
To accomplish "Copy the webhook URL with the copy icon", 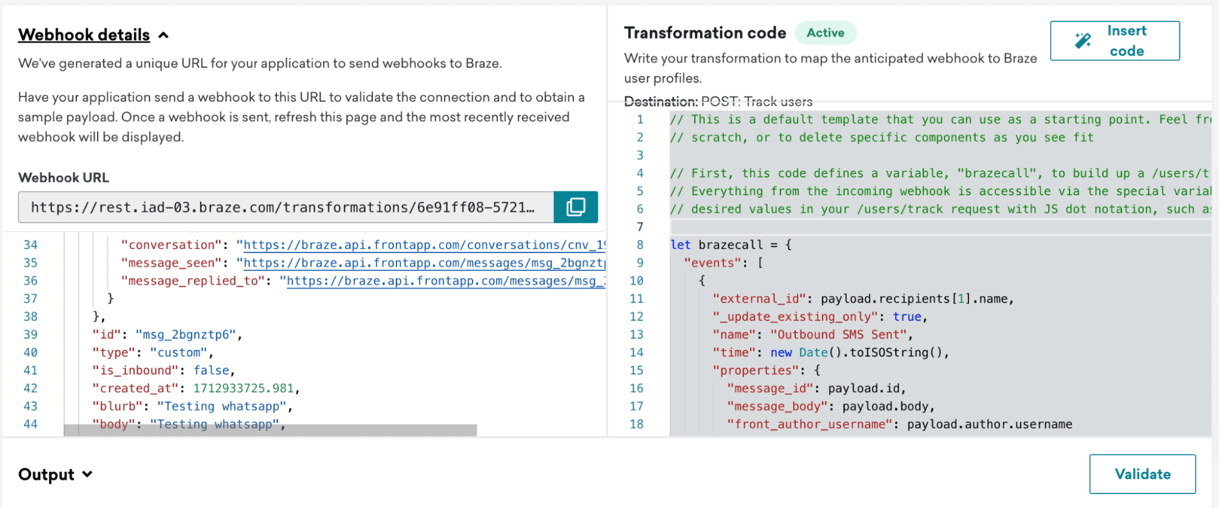I will 575,207.
